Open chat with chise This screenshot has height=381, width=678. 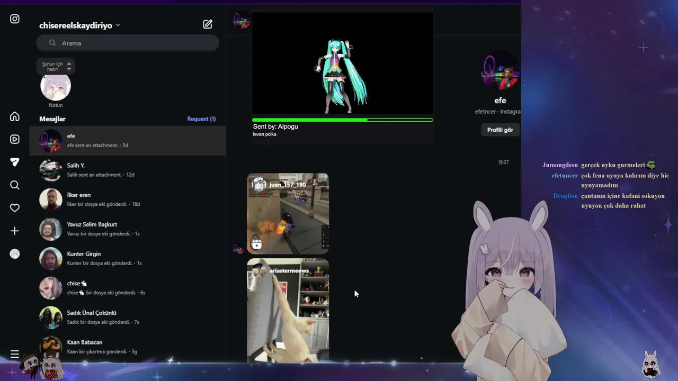click(128, 288)
